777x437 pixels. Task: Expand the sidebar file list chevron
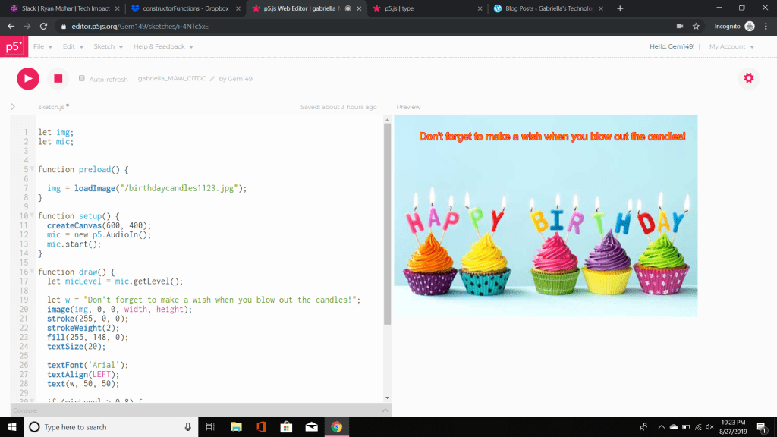click(x=13, y=107)
